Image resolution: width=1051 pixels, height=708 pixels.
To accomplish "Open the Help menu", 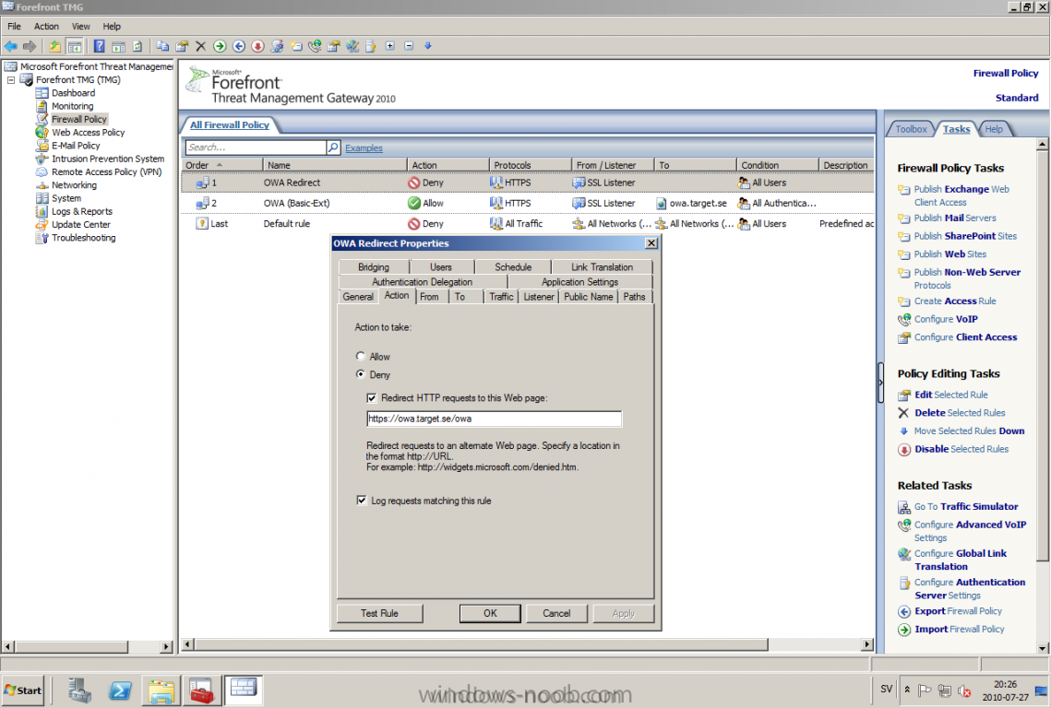I will tap(112, 26).
